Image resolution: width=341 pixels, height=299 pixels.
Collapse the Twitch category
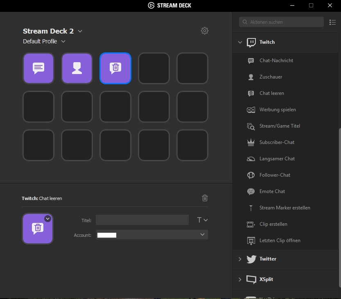(240, 42)
